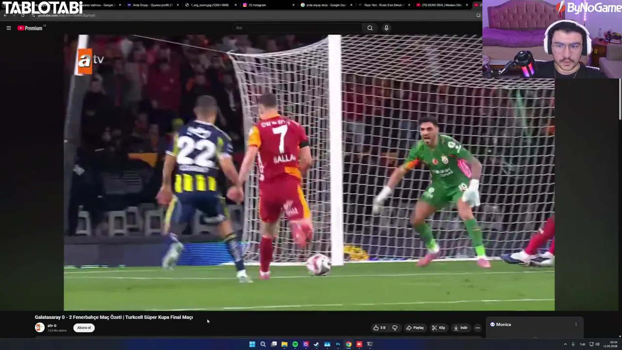
Task: Click the magnifier search button
Action: click(x=370, y=28)
